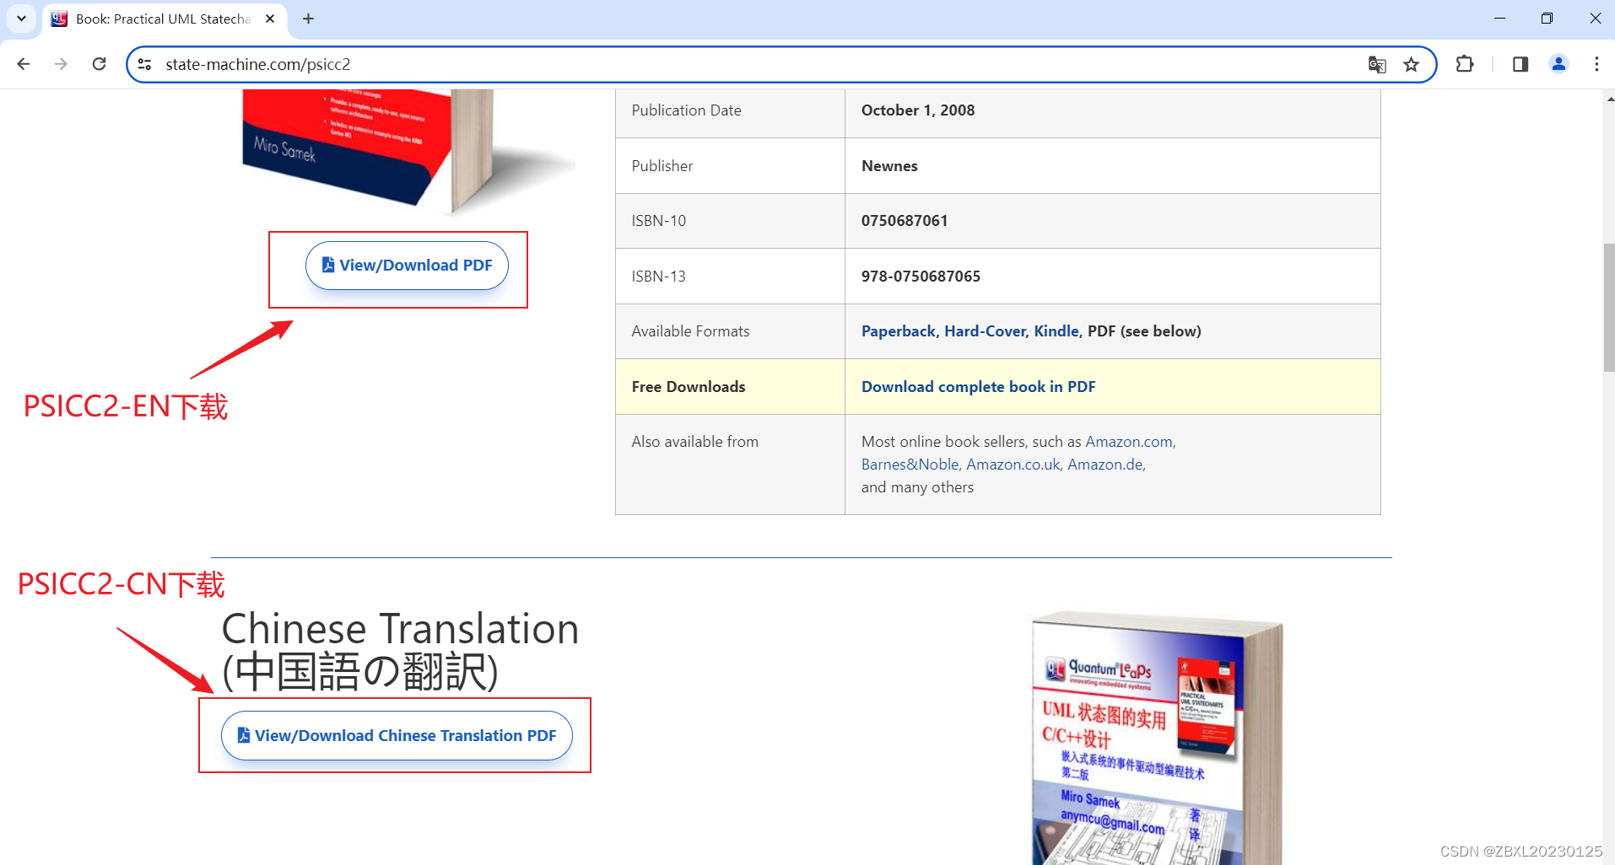The image size is (1615, 865).
Task: Open the Barnes&Noble link
Action: tap(910, 465)
